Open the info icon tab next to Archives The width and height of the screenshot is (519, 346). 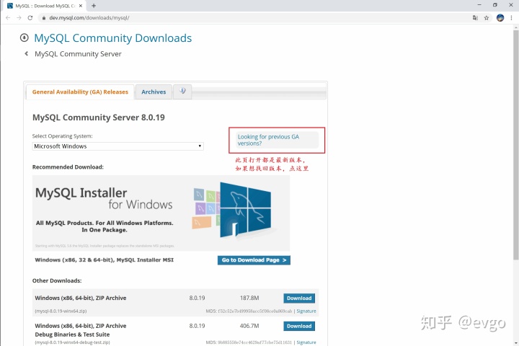coord(182,91)
